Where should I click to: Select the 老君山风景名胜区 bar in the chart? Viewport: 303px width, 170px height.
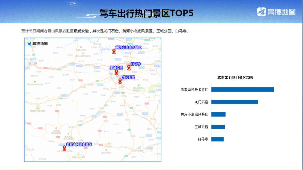(x=242, y=90)
